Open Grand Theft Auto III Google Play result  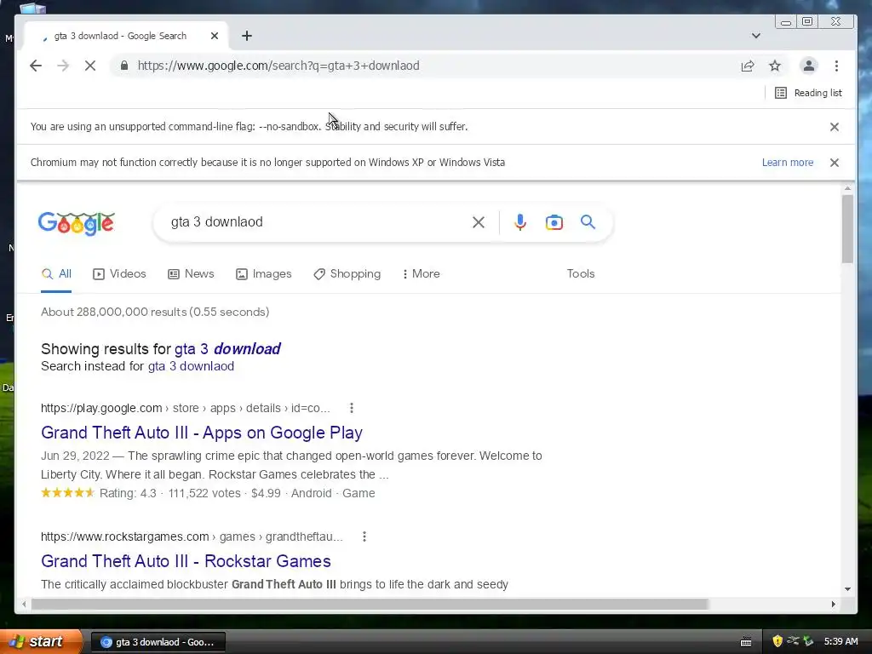(202, 433)
